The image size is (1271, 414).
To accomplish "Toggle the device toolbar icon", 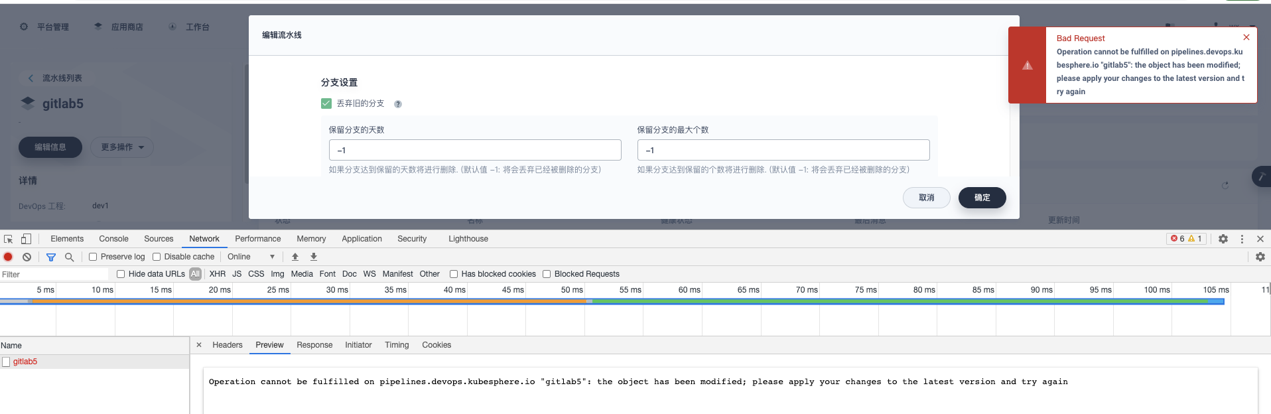I will [x=26, y=239].
